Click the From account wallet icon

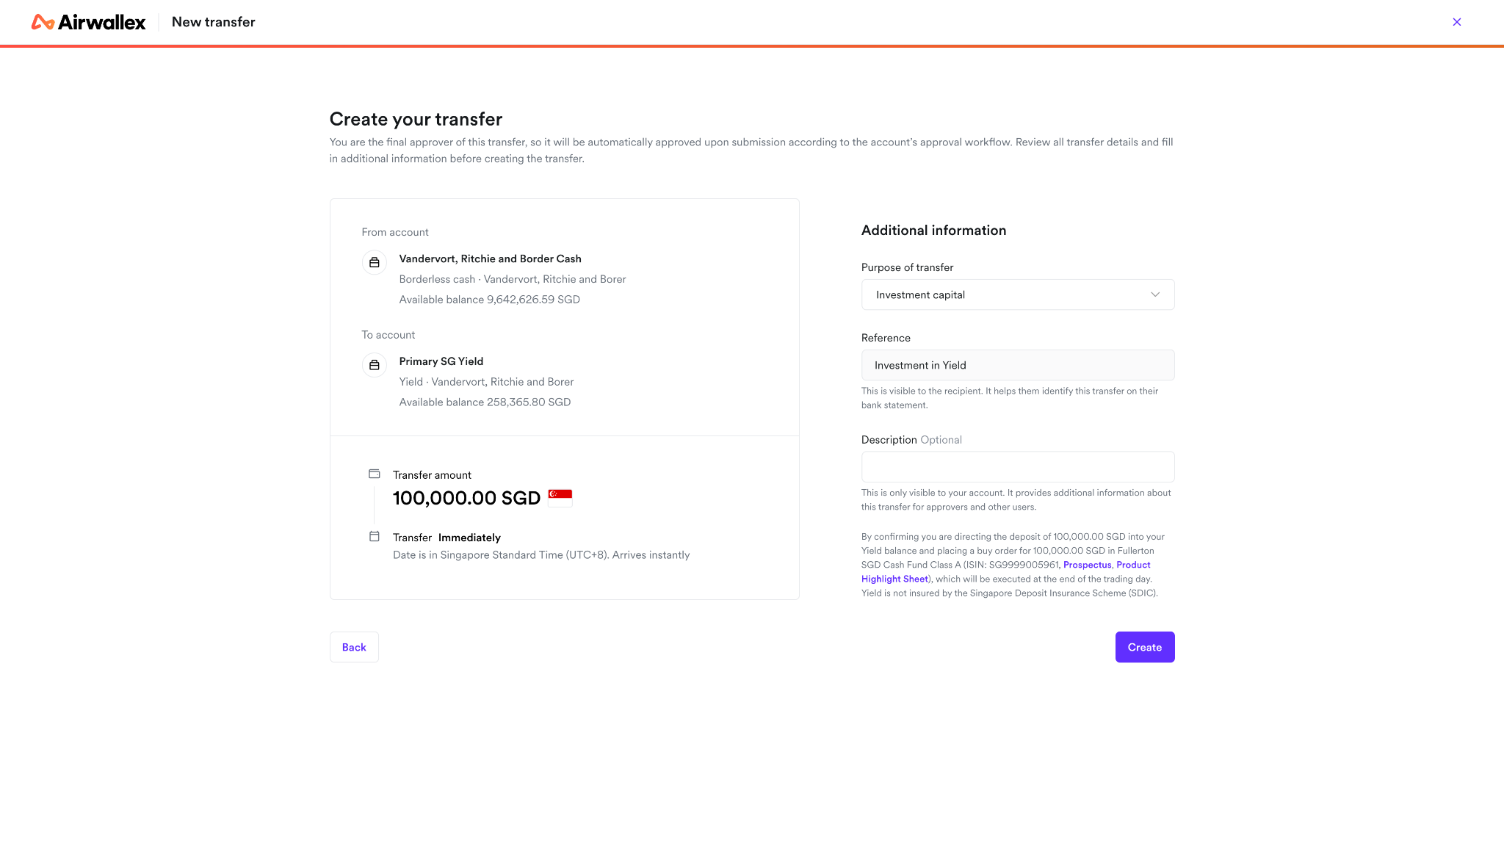375,262
